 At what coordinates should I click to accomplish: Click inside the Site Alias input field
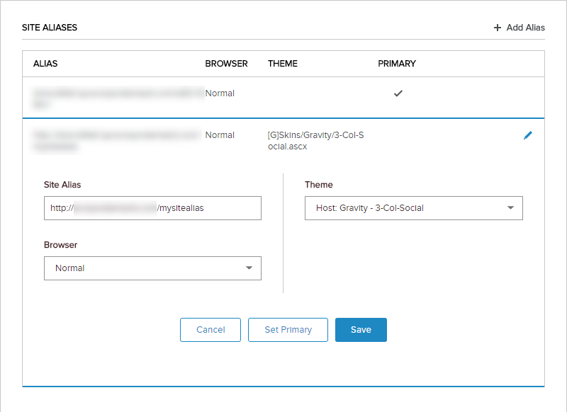(x=152, y=208)
